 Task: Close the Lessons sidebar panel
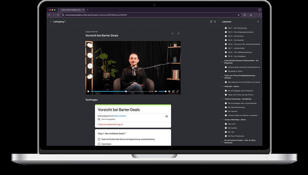(258, 22)
